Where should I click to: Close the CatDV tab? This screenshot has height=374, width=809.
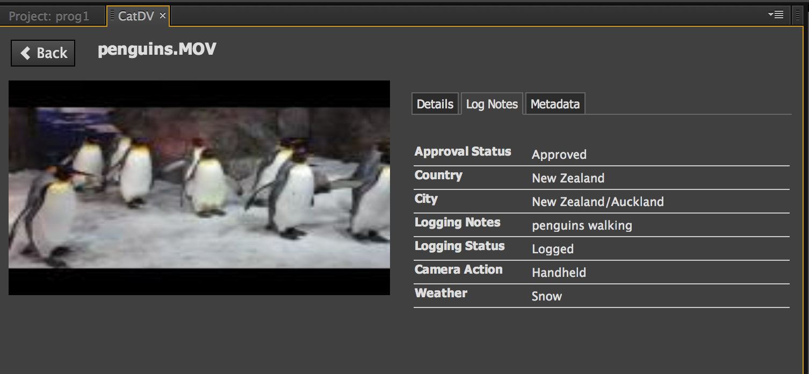[x=163, y=16]
